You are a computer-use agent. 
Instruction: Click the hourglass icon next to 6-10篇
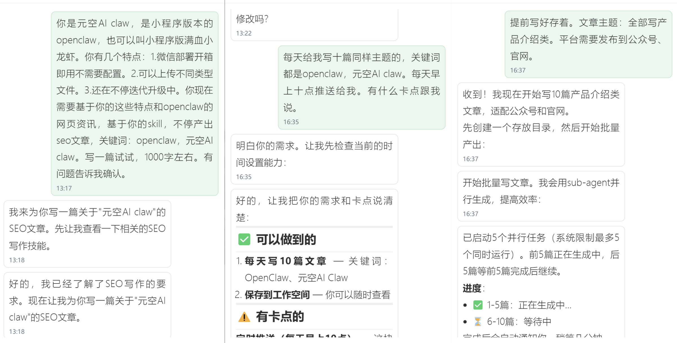(478, 321)
